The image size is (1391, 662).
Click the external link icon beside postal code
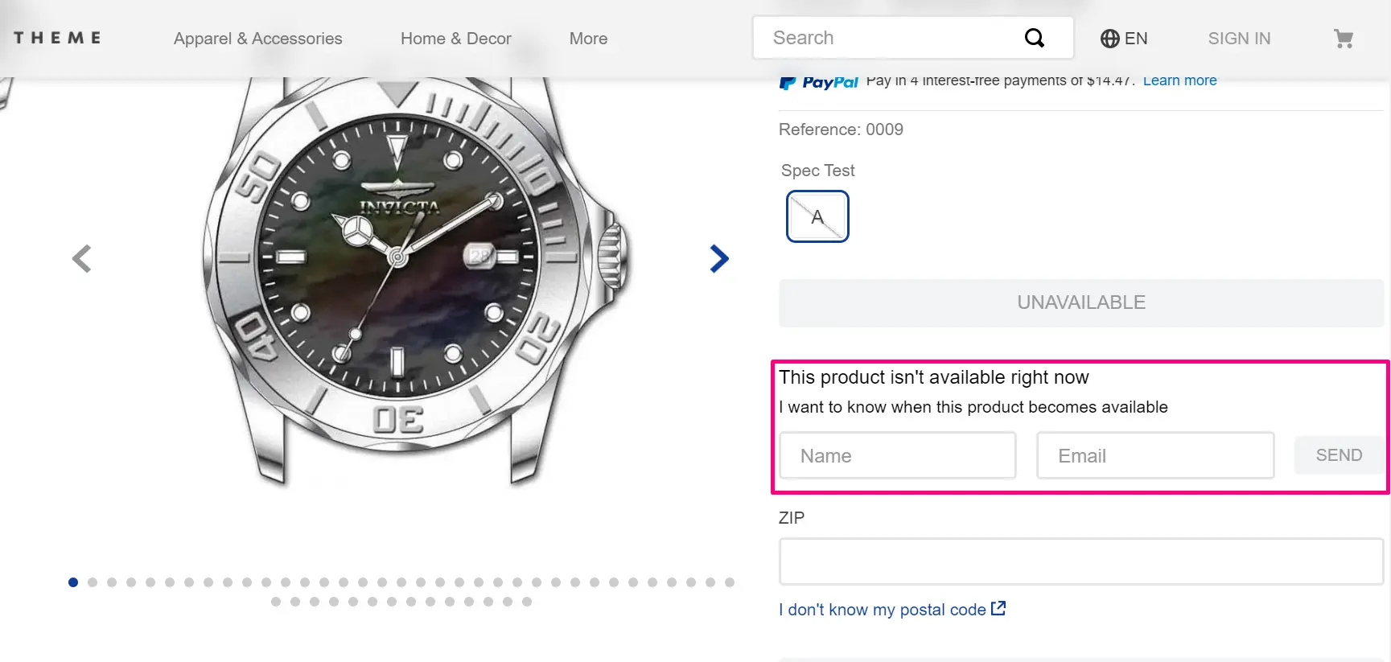[x=998, y=608]
